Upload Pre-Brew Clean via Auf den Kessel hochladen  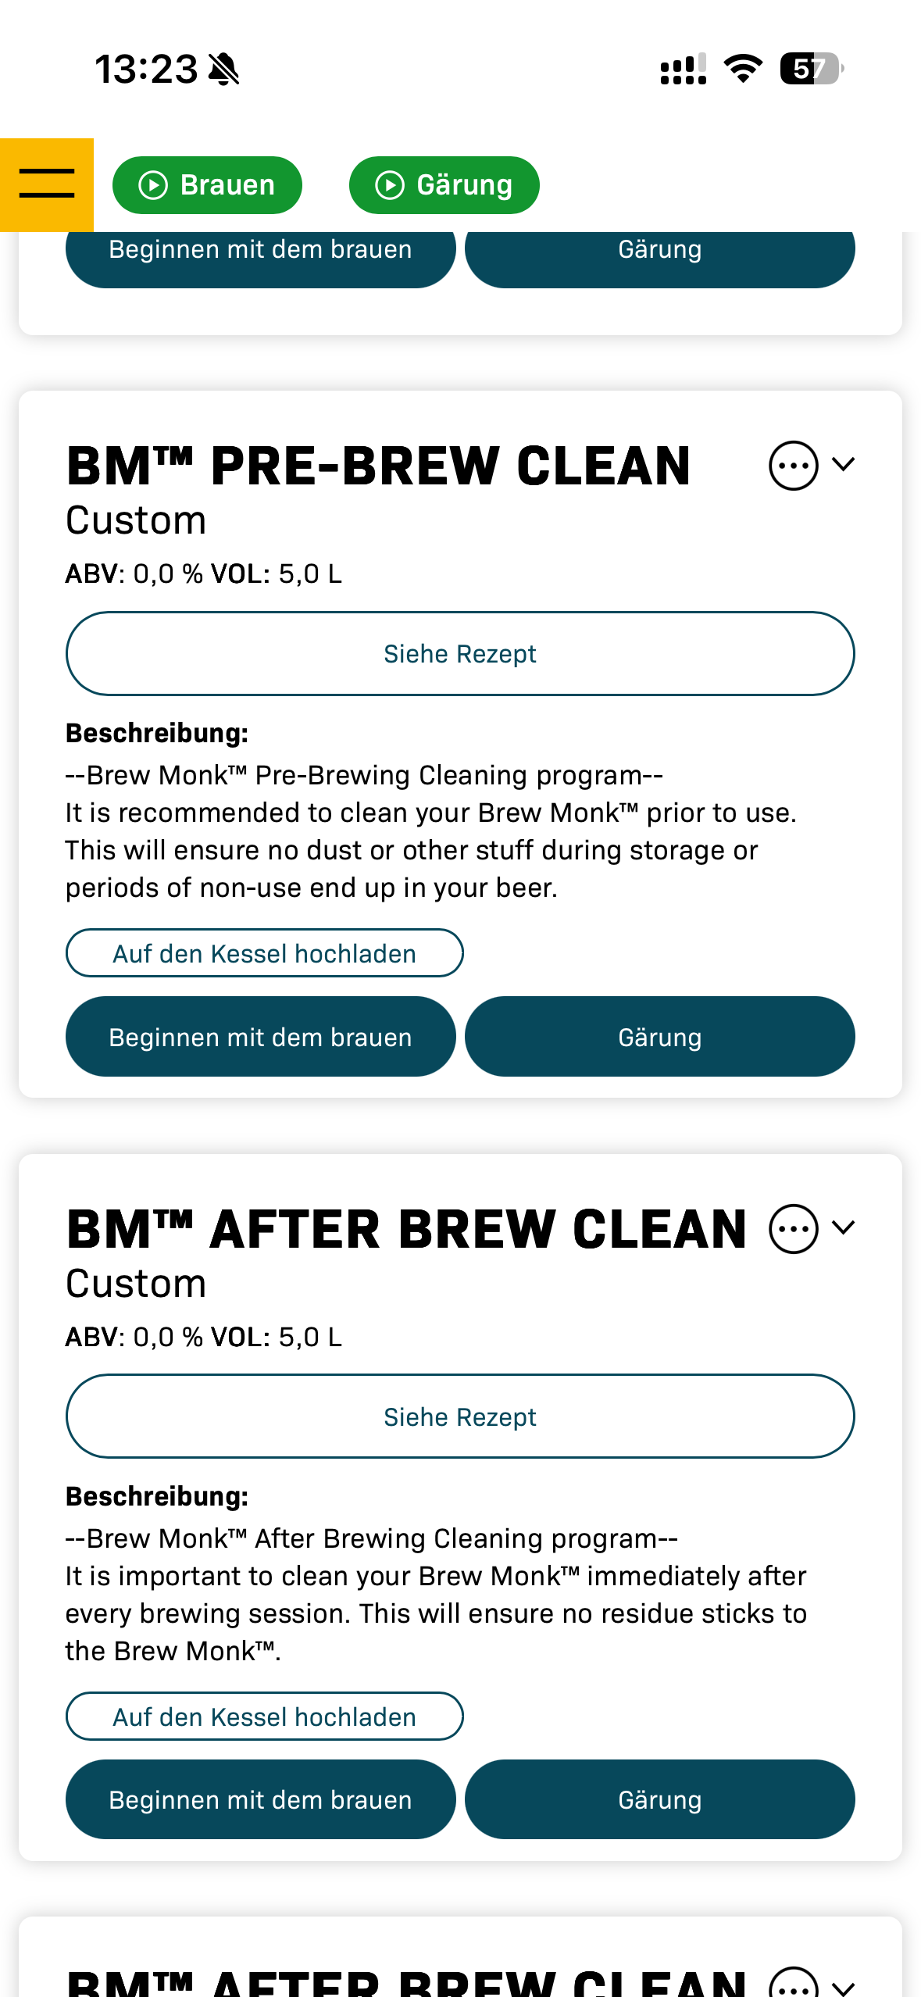[x=264, y=953]
